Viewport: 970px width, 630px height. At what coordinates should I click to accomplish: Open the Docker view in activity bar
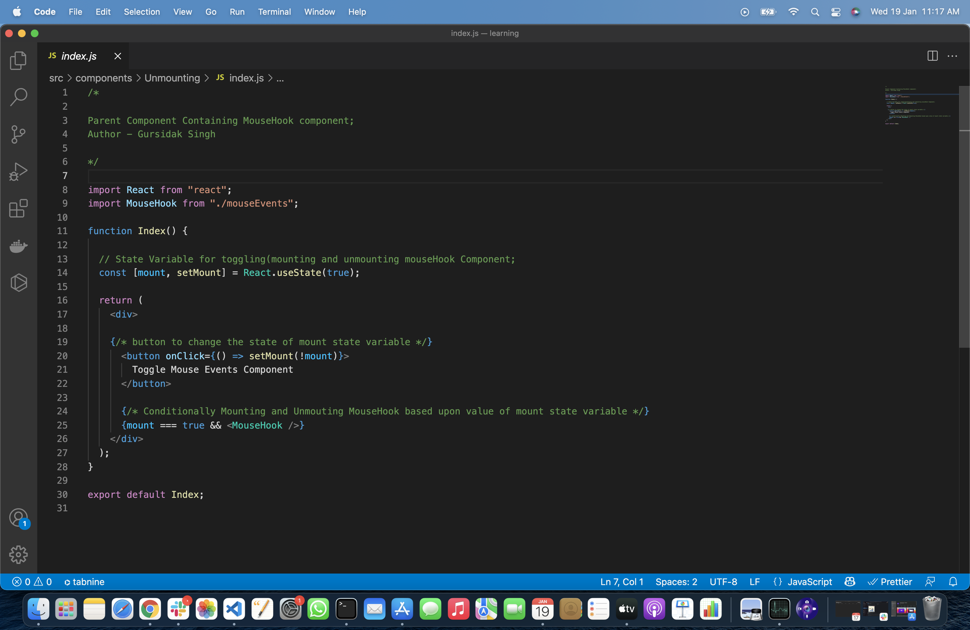coord(18,246)
